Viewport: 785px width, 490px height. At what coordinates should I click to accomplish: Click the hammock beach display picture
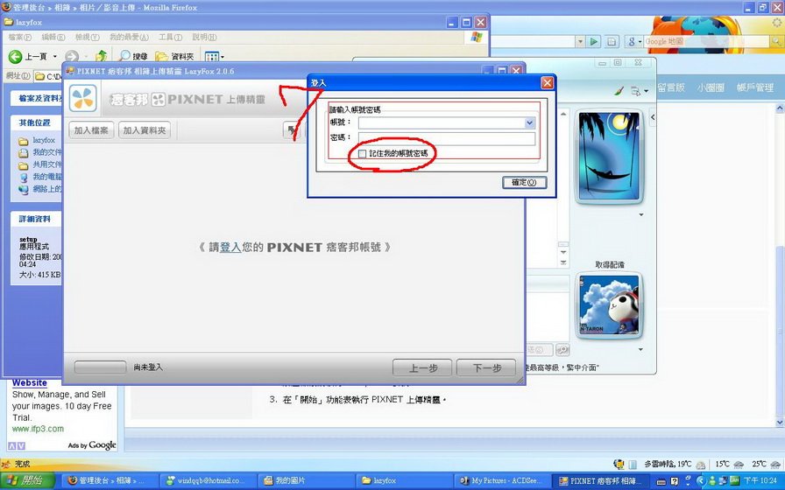[x=609, y=156]
